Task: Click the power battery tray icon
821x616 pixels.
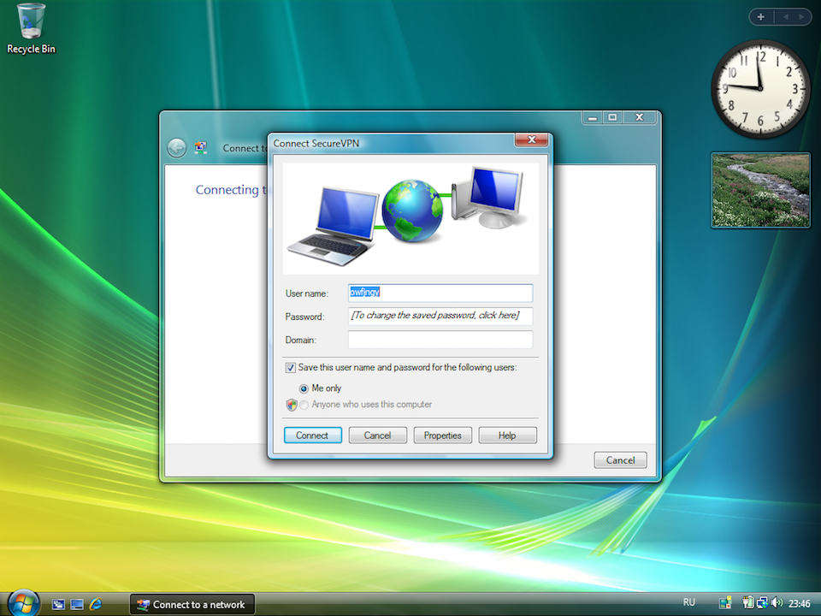Action: [x=747, y=603]
